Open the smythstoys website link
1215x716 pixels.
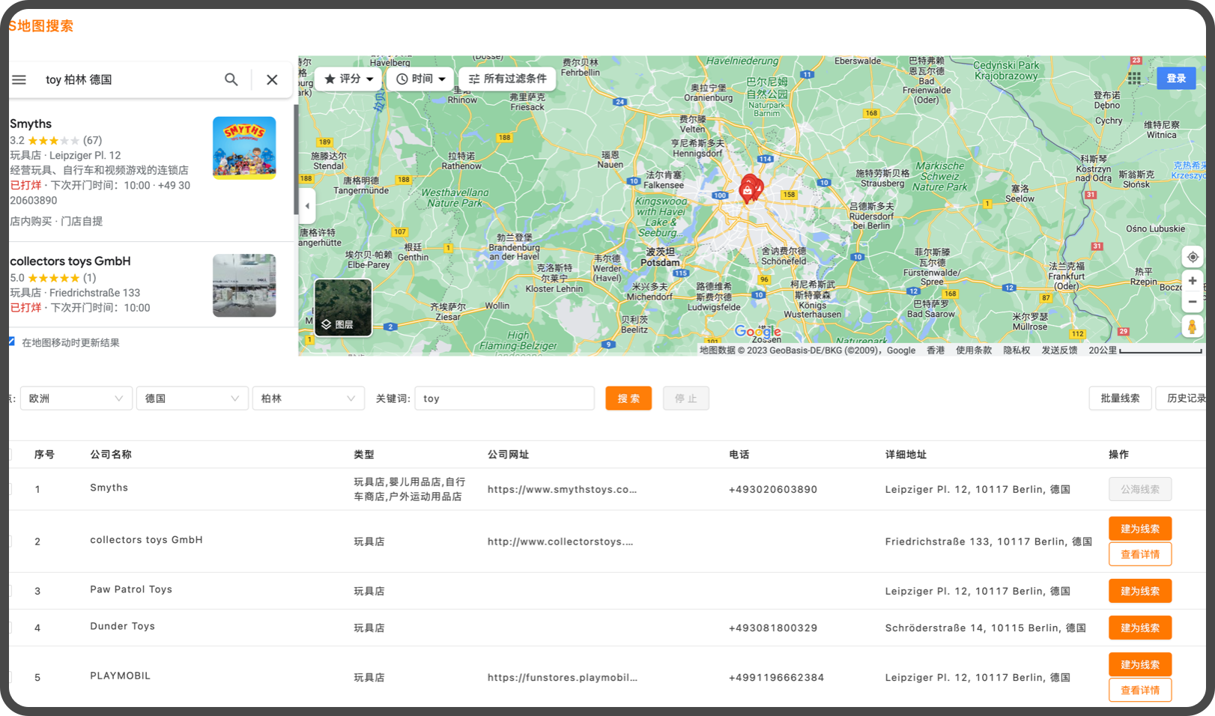click(562, 489)
